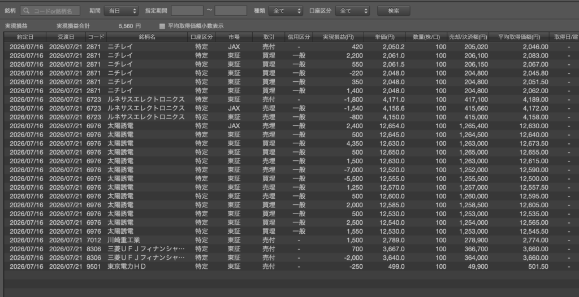
Task: Sort by 実現損益(円) column header
Action: point(338,37)
